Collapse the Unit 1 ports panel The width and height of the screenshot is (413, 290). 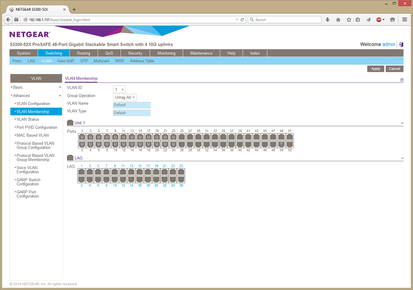click(402, 123)
